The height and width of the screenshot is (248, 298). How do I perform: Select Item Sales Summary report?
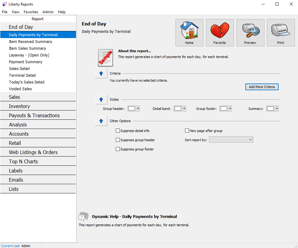pos(38,48)
